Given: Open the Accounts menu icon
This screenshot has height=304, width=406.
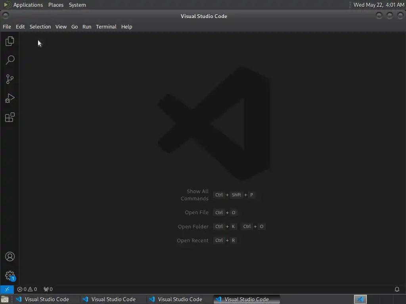Looking at the screenshot, I should pos(10,256).
